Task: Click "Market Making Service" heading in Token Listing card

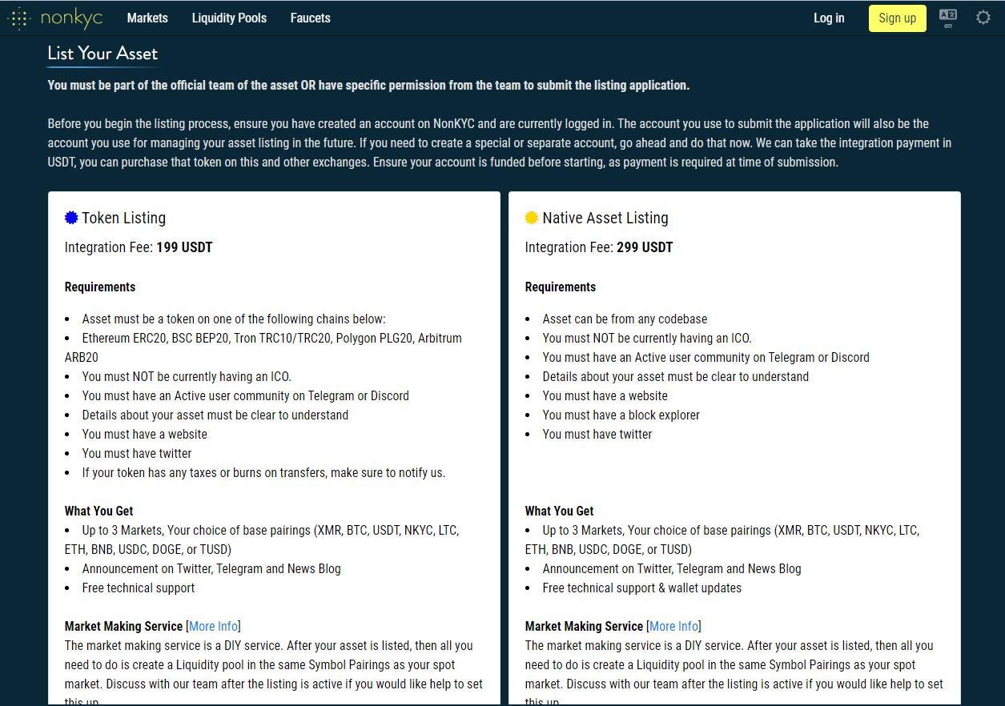Action: pyautogui.click(x=123, y=626)
